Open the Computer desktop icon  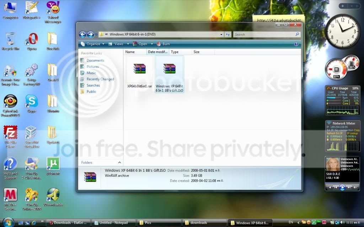click(x=10, y=10)
